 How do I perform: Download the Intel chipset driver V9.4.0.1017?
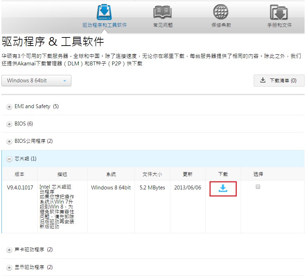click(x=223, y=188)
